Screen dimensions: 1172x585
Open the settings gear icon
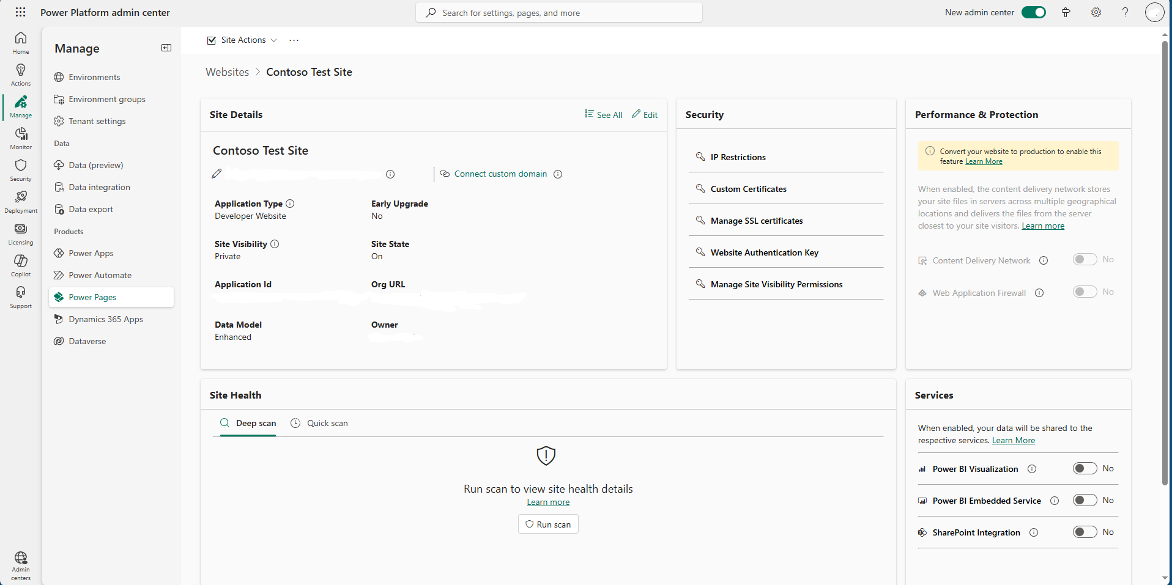[x=1096, y=12]
